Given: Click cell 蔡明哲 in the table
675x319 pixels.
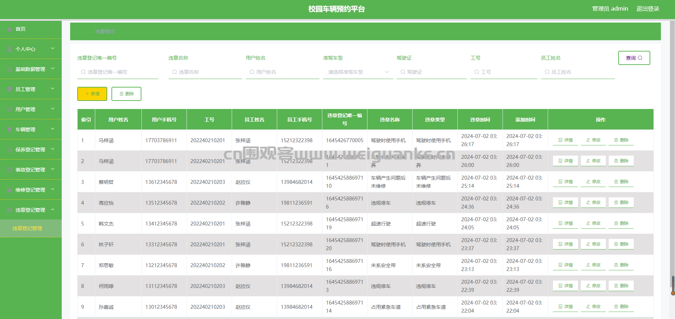Looking at the screenshot, I should (118, 182).
